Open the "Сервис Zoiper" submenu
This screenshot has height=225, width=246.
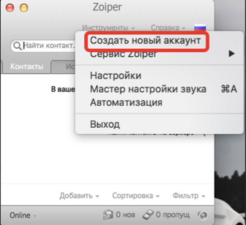(x=159, y=54)
